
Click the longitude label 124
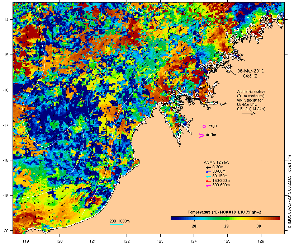click(x=194, y=241)
